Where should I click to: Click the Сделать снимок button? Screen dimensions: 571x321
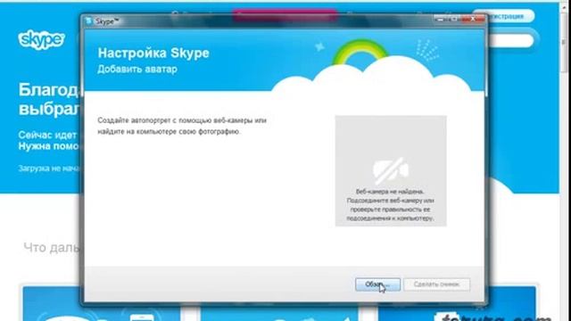pyautogui.click(x=436, y=284)
